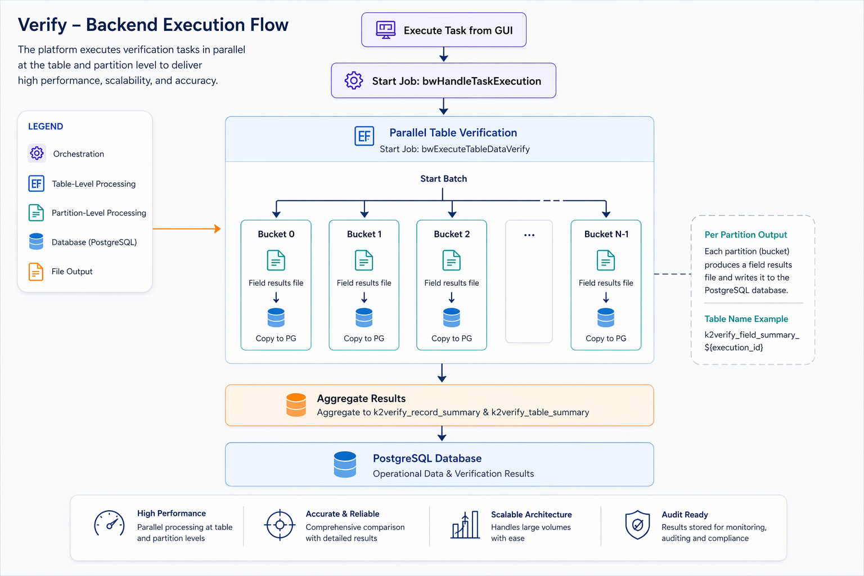The height and width of the screenshot is (576, 864).
Task: Click the orange File Output legend icon
Action: (x=36, y=272)
